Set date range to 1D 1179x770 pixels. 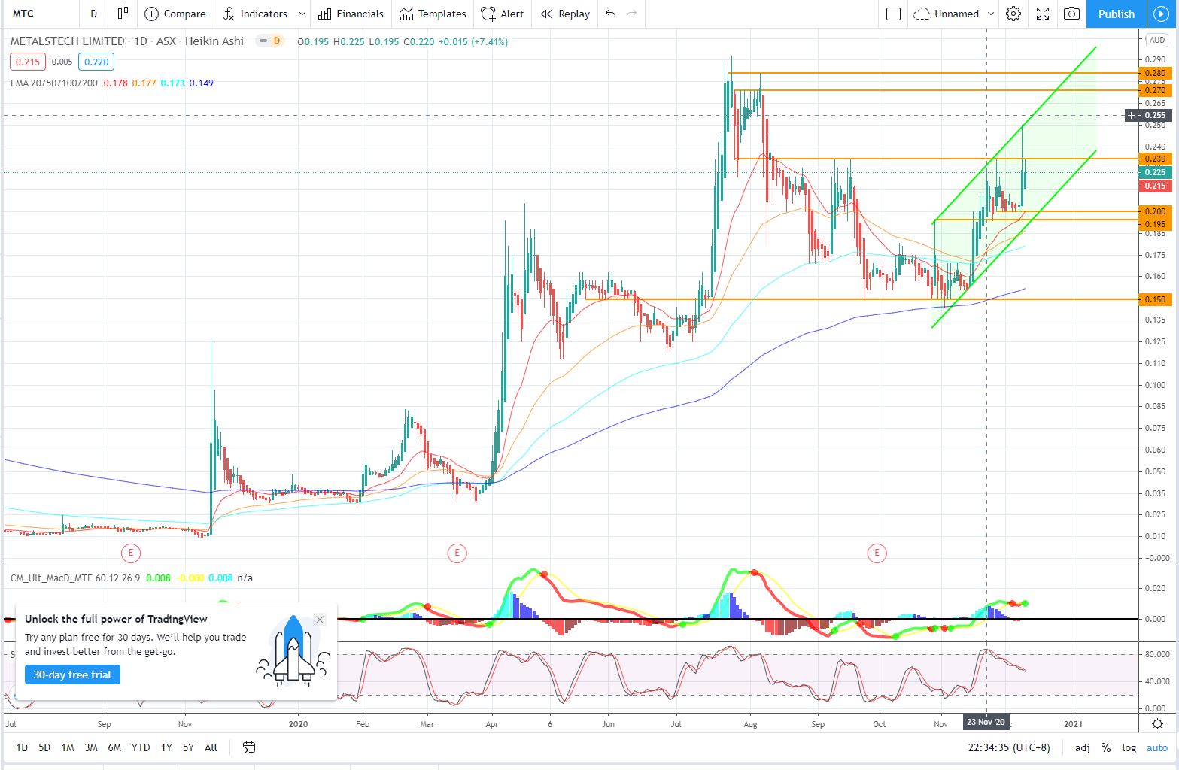(22, 747)
